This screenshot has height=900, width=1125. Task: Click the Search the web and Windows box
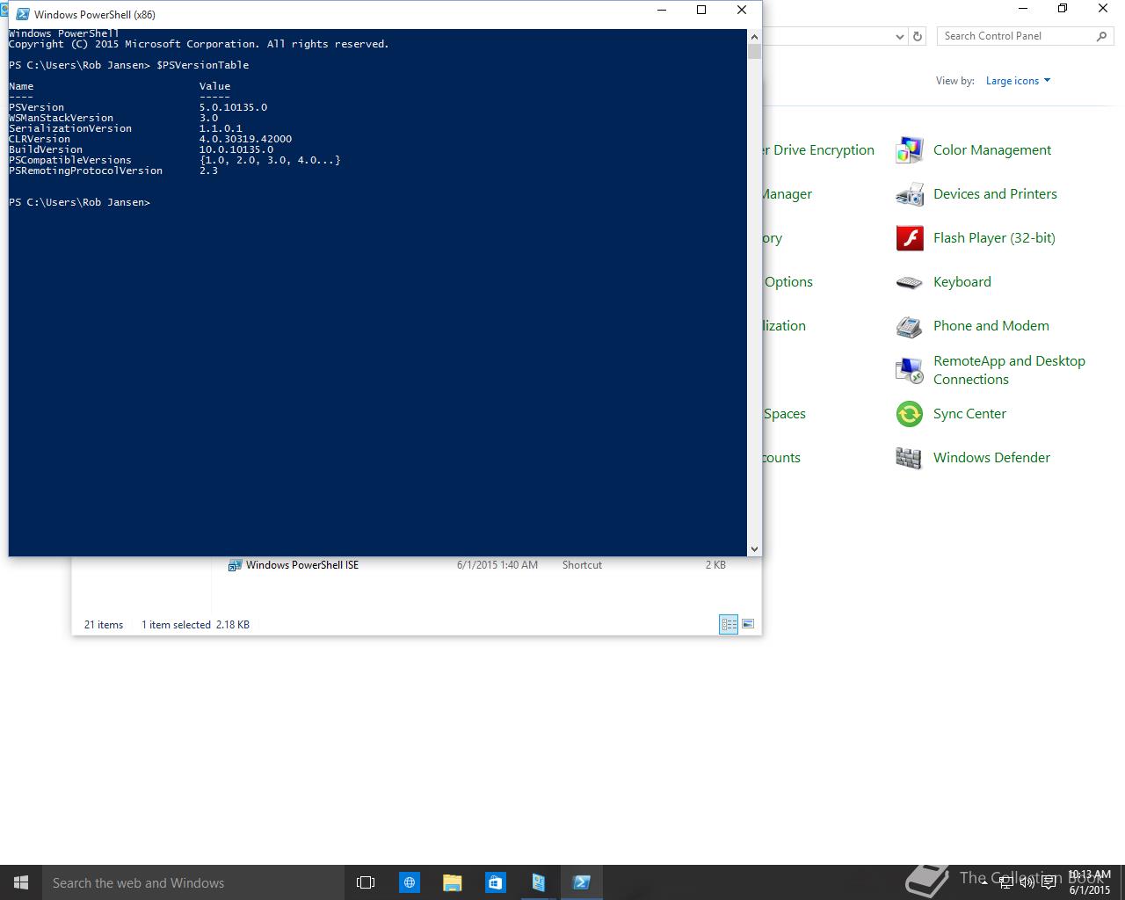tap(192, 882)
